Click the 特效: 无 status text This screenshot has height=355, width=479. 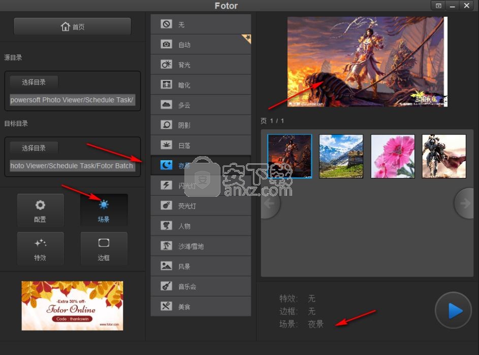[x=297, y=298]
